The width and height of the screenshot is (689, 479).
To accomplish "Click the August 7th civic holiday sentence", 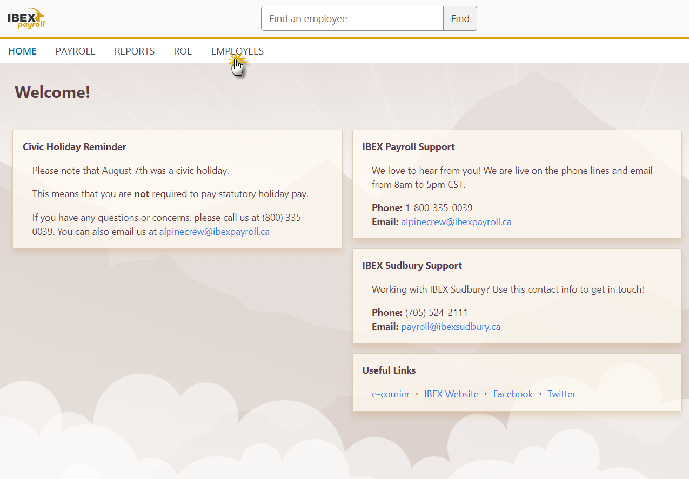I will [131, 171].
